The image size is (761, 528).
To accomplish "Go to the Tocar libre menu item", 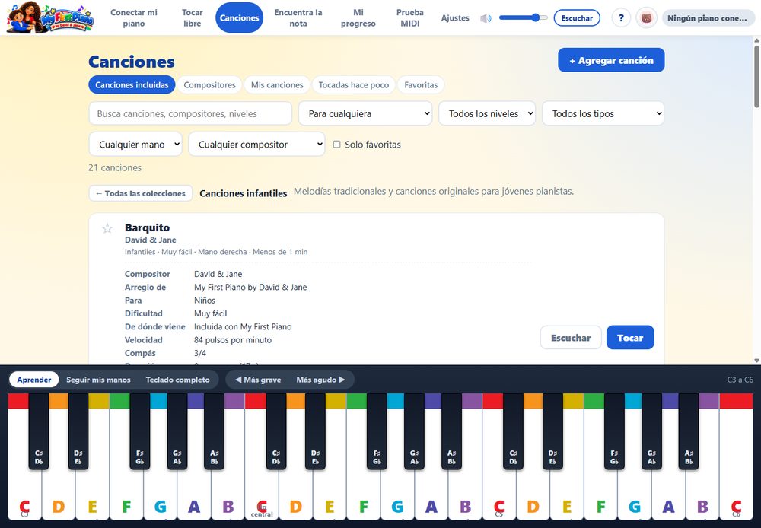I will point(193,18).
